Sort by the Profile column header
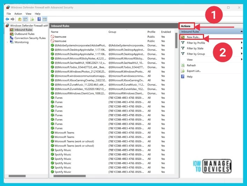Viewport: 247px width, 186px height. click(x=151, y=32)
